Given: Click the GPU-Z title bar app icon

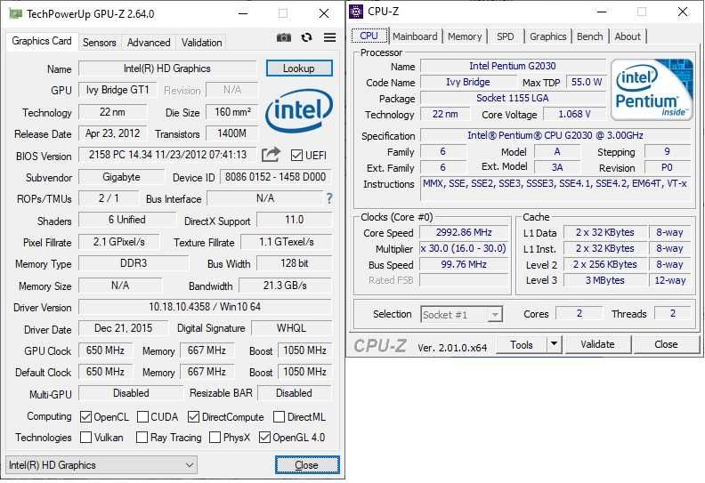Looking at the screenshot, I should click(x=16, y=14).
